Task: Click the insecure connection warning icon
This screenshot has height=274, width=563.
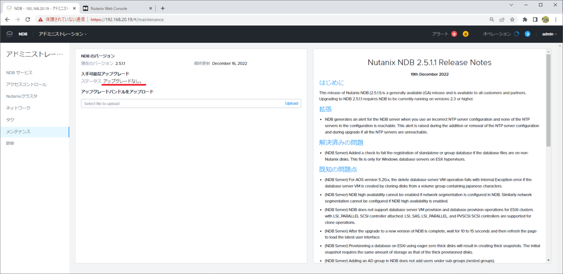Action: 41,20
